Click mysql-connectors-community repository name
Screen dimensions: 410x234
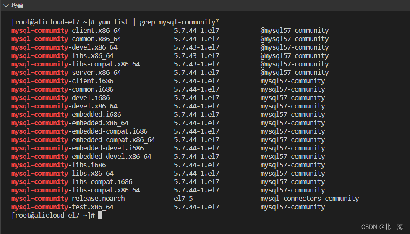click(310, 198)
